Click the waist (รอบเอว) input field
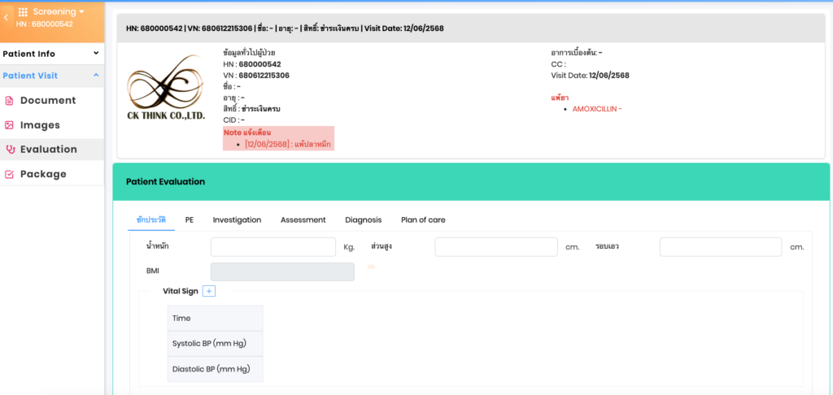This screenshot has height=395, width=833. click(720, 247)
